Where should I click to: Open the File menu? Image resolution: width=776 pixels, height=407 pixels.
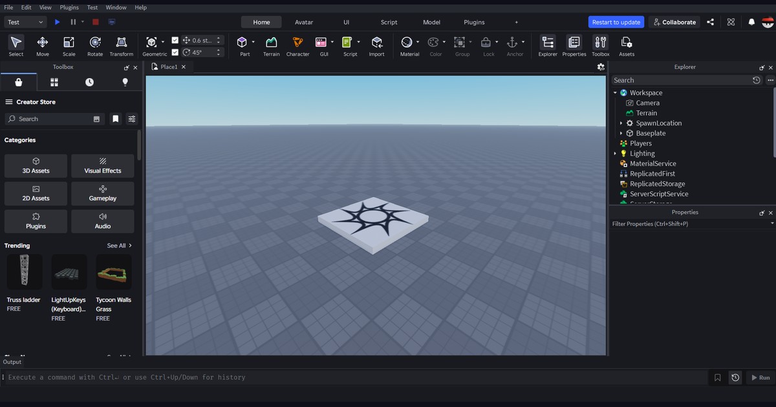pyautogui.click(x=8, y=7)
